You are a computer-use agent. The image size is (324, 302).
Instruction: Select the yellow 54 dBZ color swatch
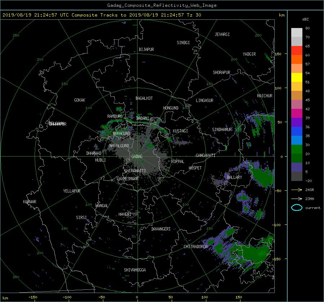point(297,78)
